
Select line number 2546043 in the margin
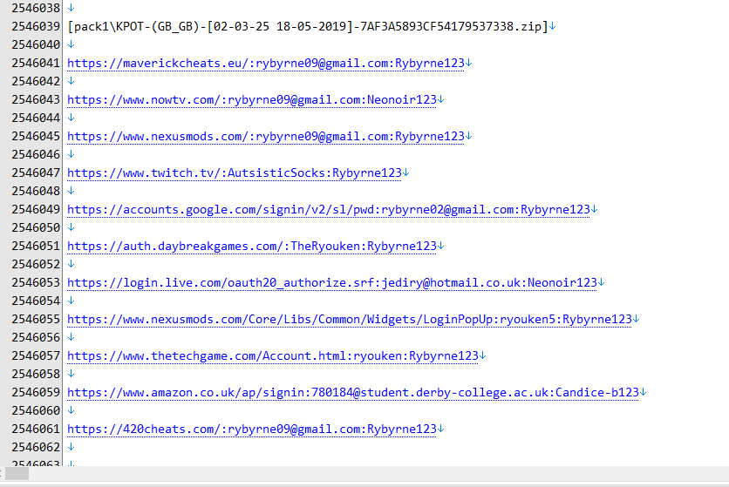click(x=36, y=100)
